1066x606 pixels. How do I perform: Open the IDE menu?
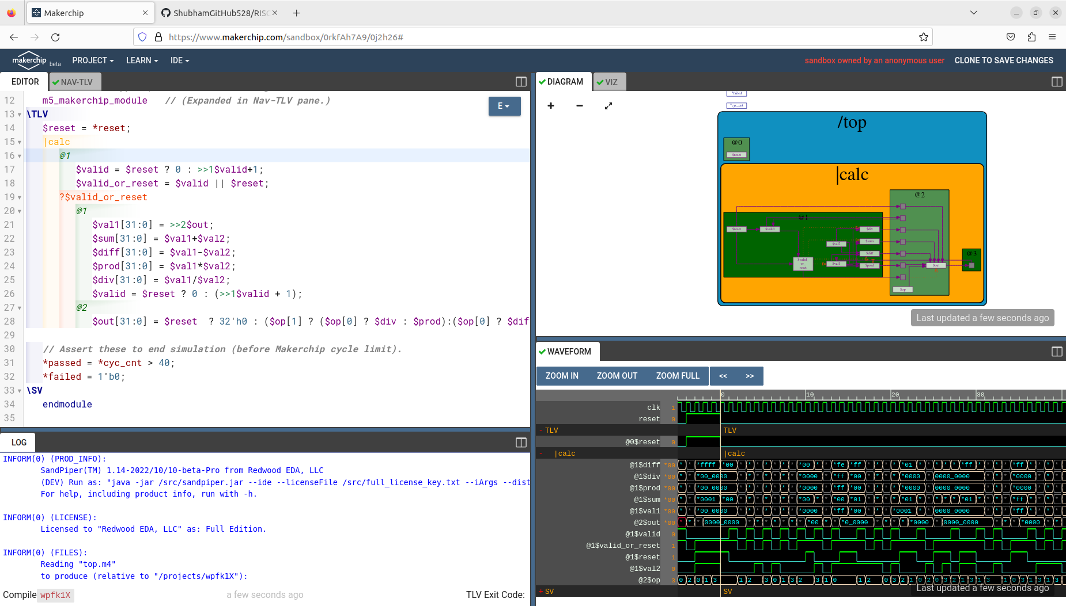[179, 60]
